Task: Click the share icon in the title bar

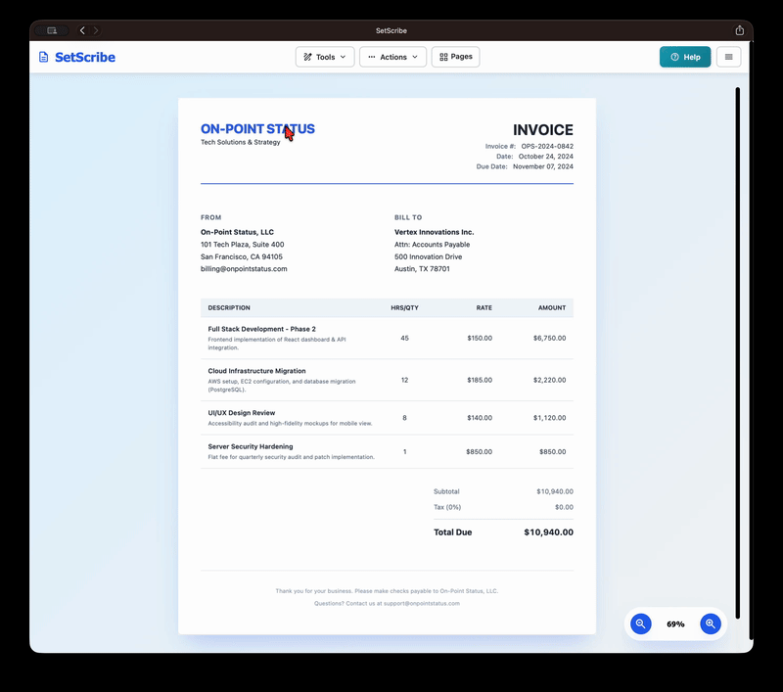Action: coord(741,30)
